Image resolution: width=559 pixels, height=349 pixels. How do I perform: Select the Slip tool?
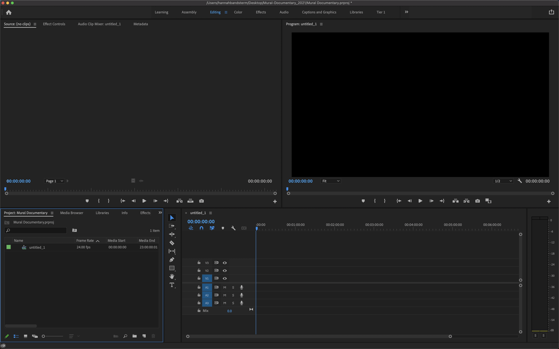click(172, 251)
